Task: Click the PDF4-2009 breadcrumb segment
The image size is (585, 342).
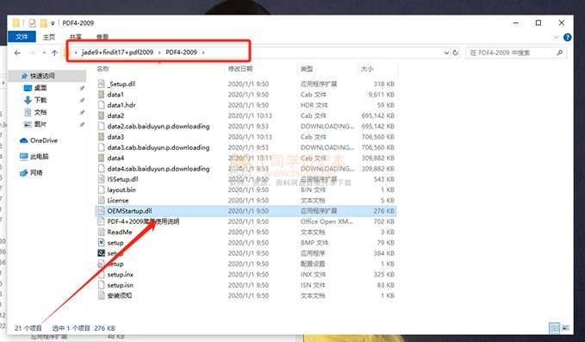Action: pos(181,53)
